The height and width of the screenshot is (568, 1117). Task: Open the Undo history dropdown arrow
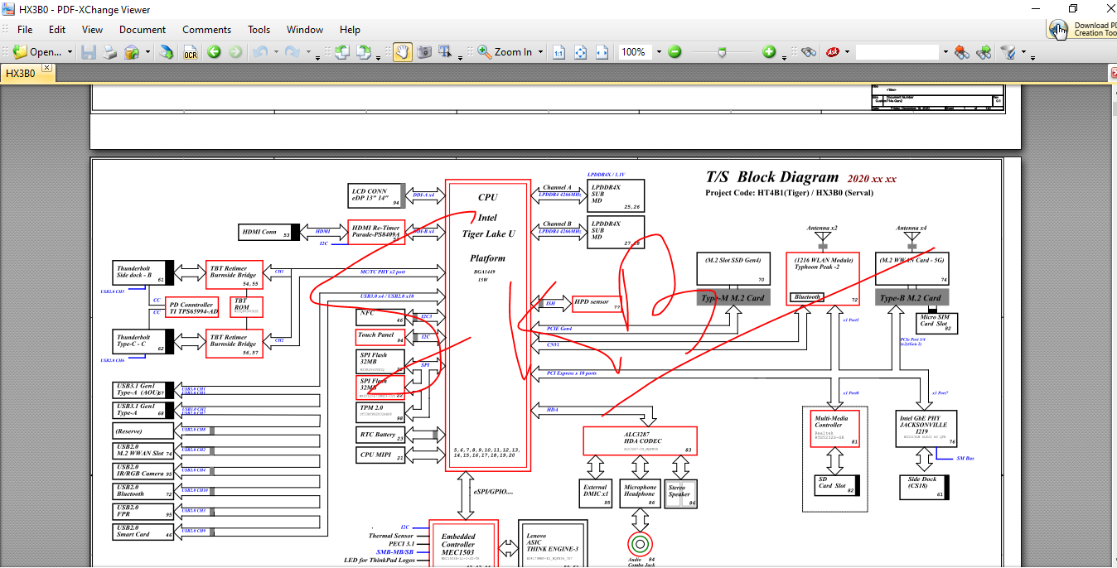[x=274, y=52]
